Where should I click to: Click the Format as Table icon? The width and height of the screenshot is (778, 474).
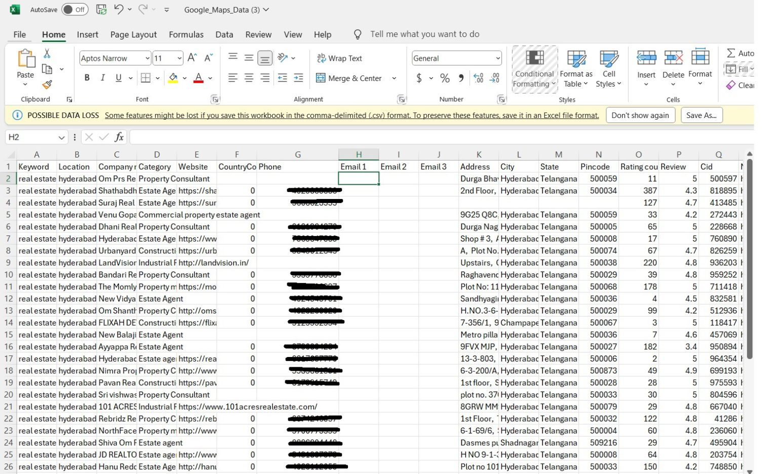[x=576, y=68]
